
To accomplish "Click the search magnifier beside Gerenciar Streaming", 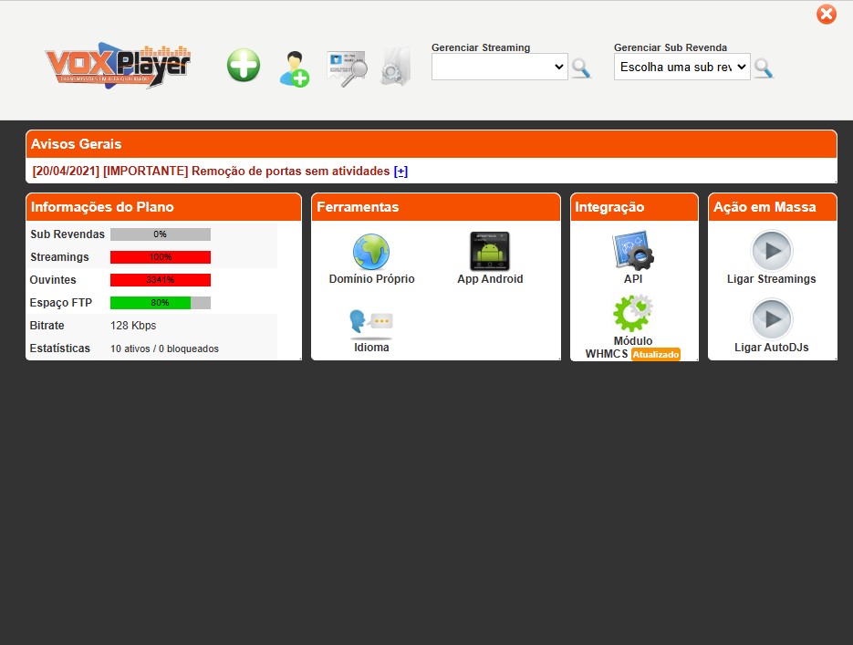I will (x=581, y=68).
